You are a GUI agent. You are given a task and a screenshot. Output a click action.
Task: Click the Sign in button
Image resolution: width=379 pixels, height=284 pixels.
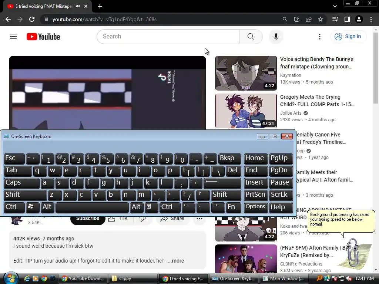[348, 37]
